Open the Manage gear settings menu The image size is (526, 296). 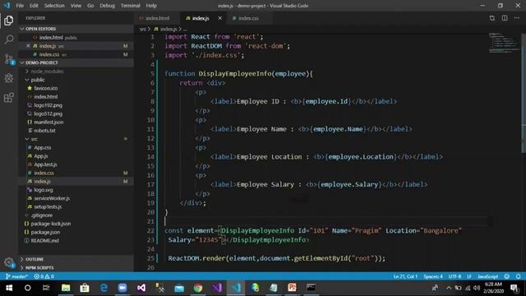(x=9, y=262)
